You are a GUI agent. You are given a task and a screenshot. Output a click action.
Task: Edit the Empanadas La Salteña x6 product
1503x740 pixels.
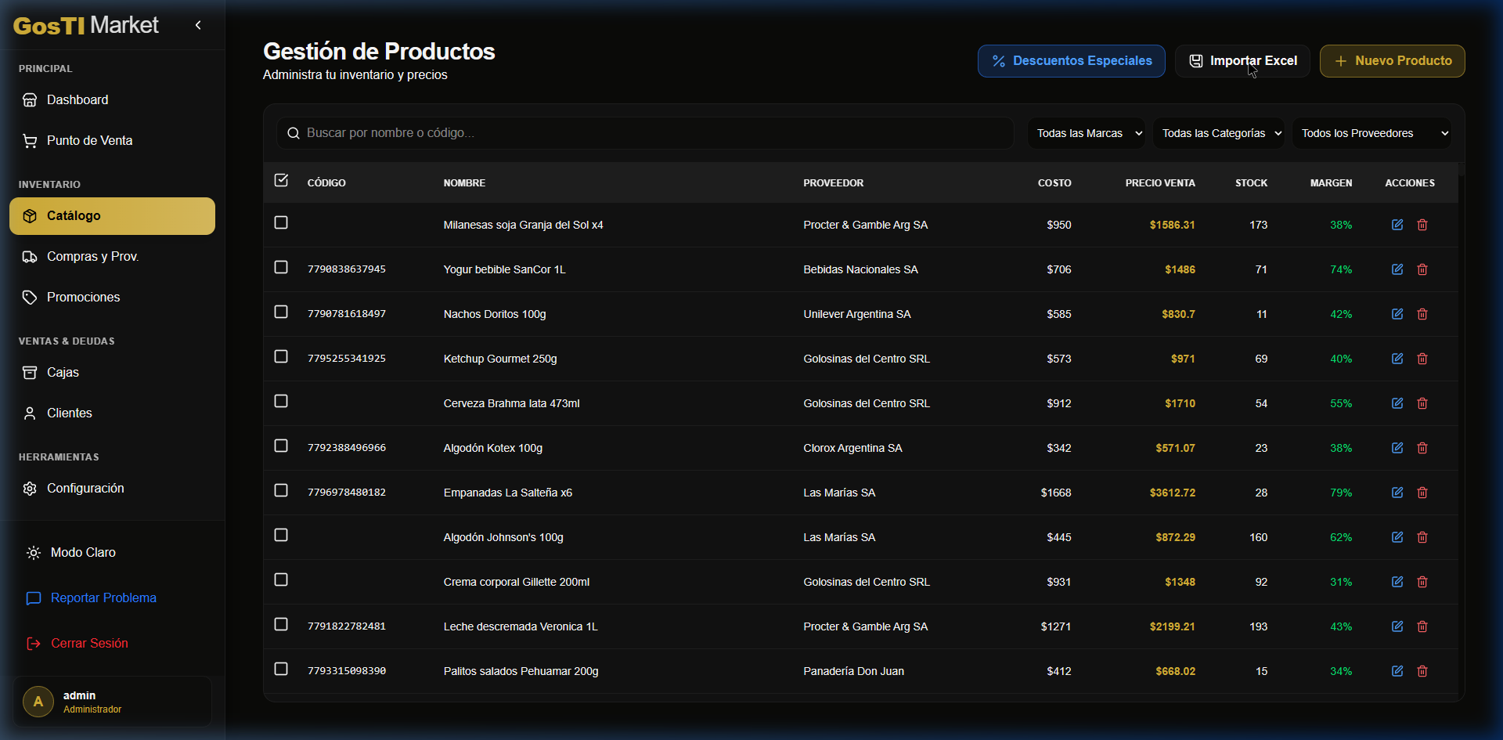1397,493
